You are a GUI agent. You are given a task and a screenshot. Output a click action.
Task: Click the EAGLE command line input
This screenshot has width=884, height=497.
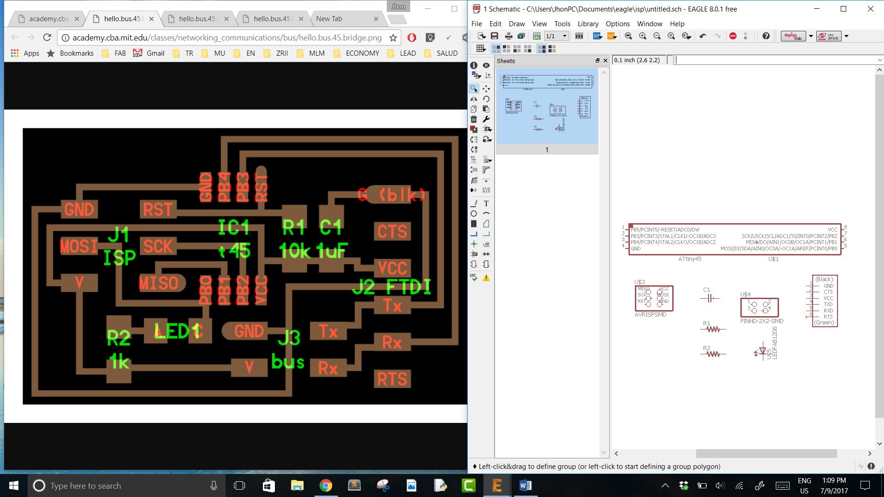point(776,60)
